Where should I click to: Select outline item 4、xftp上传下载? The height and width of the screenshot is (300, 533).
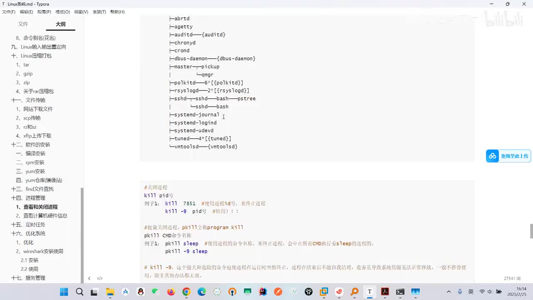pyautogui.click(x=33, y=136)
